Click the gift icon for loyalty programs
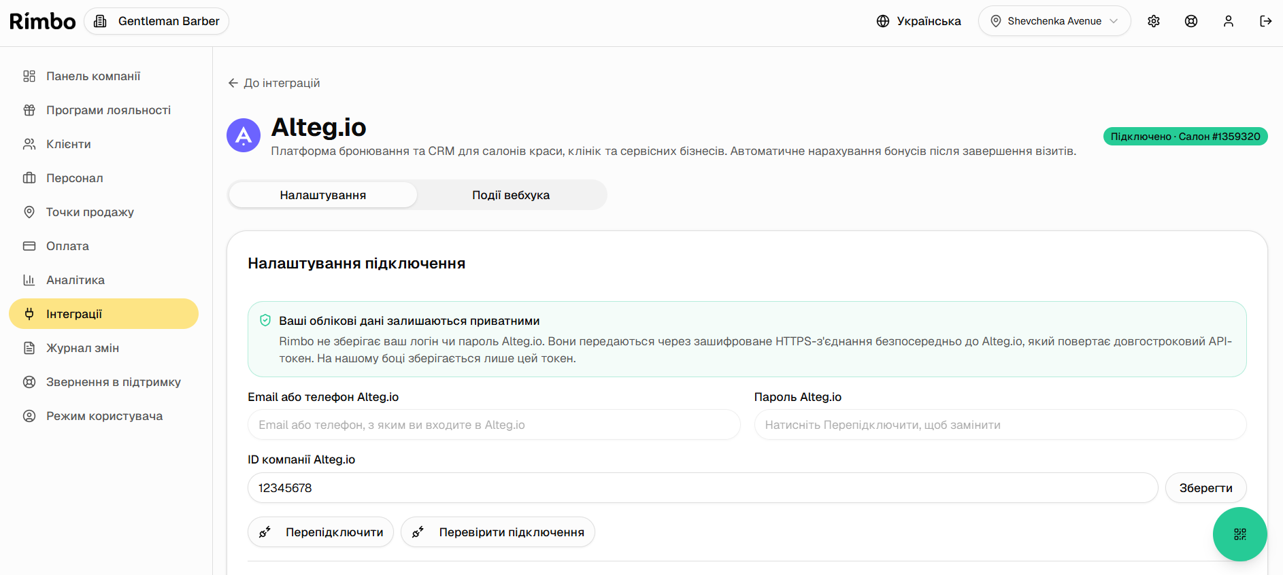 click(x=29, y=110)
